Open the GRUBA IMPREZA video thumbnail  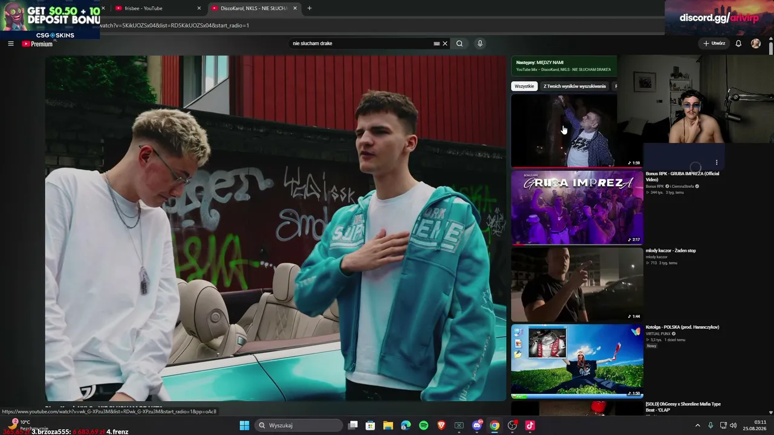click(x=577, y=208)
